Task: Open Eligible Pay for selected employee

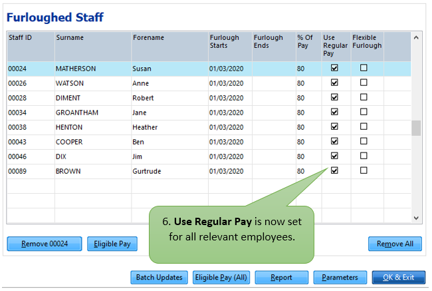Action: 112,244
